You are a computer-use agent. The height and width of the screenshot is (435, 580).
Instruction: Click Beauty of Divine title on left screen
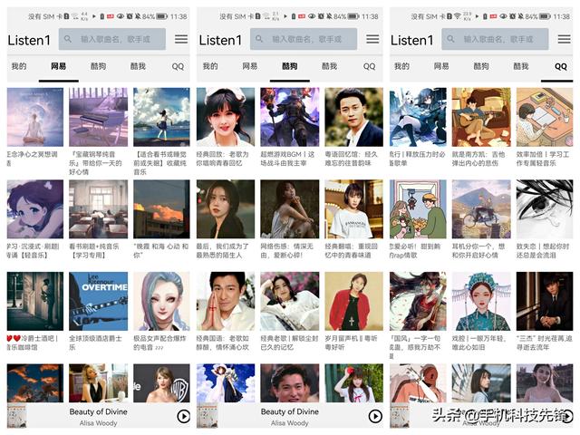pos(99,411)
